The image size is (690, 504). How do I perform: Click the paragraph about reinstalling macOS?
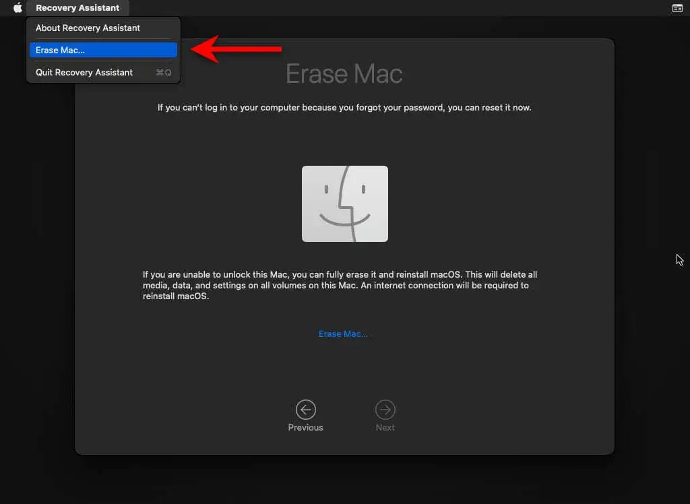point(340,285)
